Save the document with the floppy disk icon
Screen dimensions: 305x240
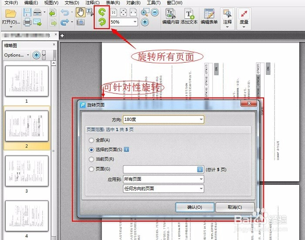click(27, 12)
